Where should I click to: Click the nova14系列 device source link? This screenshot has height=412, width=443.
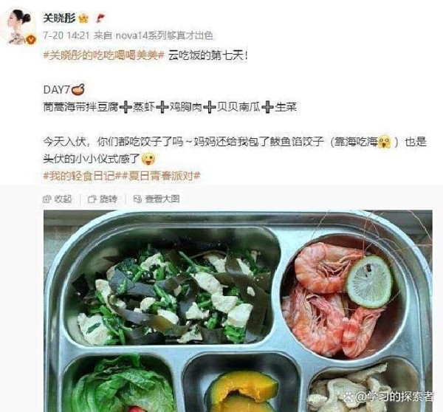[x=164, y=35]
